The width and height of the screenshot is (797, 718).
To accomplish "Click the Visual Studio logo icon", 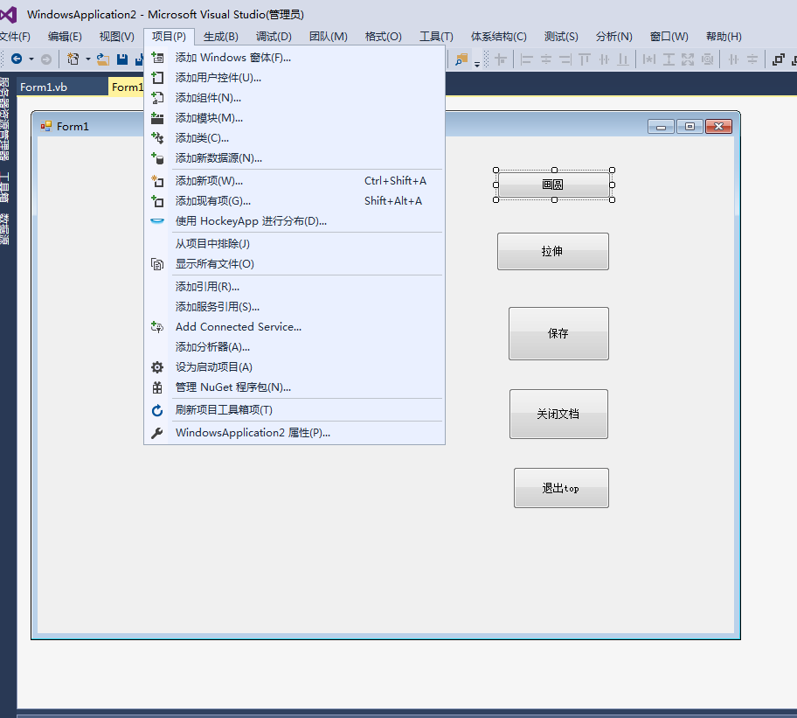I will [9, 15].
